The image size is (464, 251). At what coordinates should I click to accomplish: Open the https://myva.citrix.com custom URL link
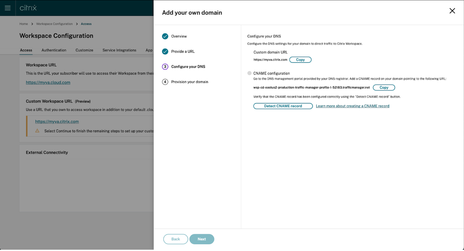pyautogui.click(x=57, y=122)
